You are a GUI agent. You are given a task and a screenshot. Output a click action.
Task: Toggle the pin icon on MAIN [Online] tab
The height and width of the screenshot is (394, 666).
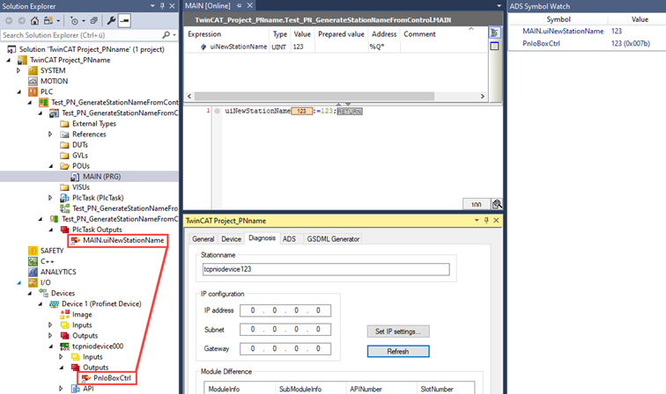tap(238, 7)
